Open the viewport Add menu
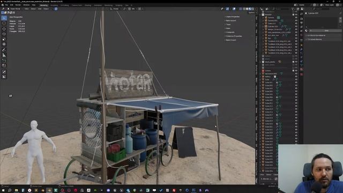Viewport: 343px width, 193px height. (x=40, y=9)
